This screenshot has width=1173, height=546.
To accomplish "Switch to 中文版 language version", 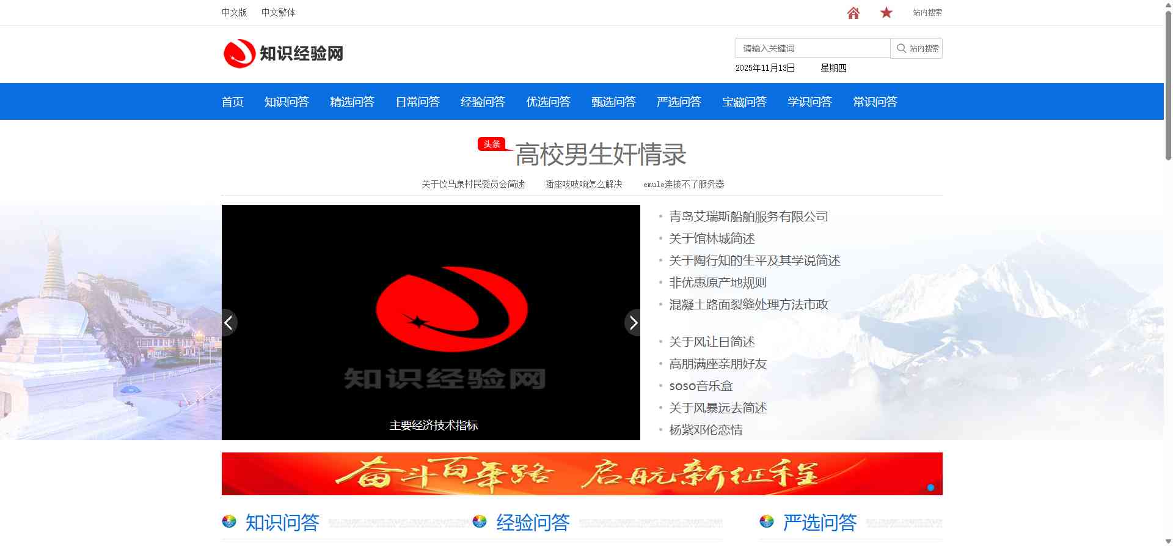I will coord(234,12).
